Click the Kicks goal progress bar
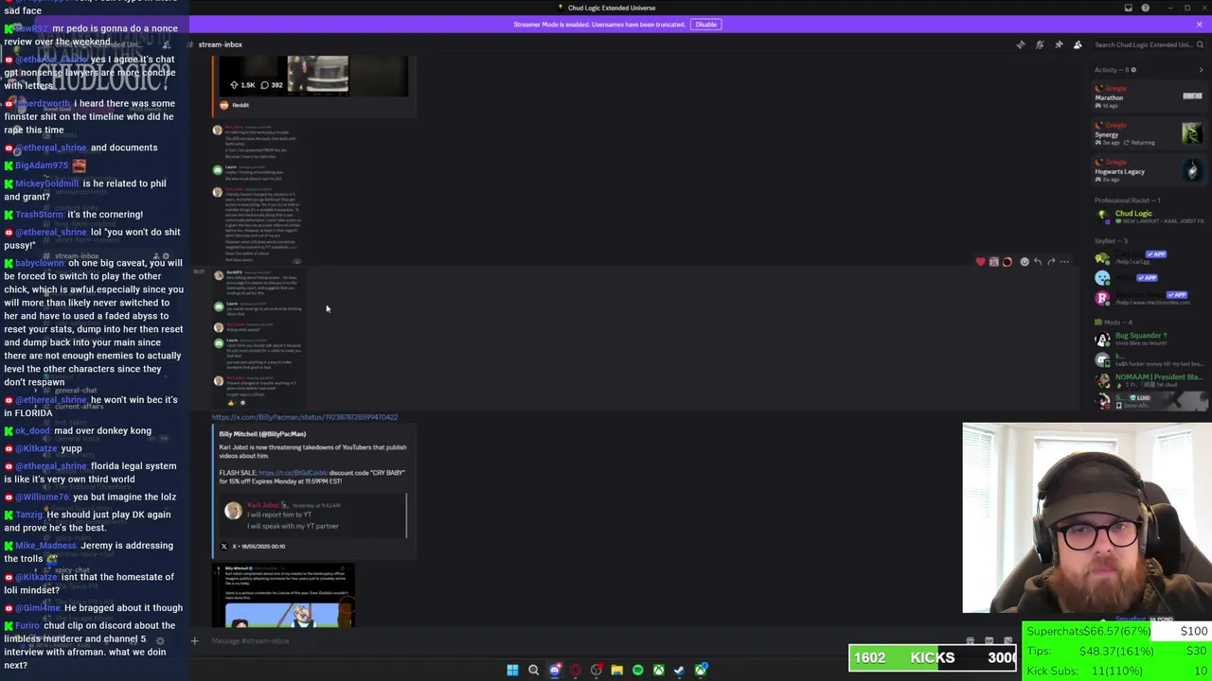 [934, 657]
